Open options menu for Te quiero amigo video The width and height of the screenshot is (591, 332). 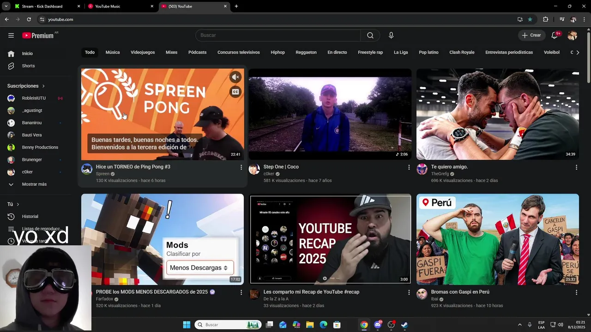576,167
